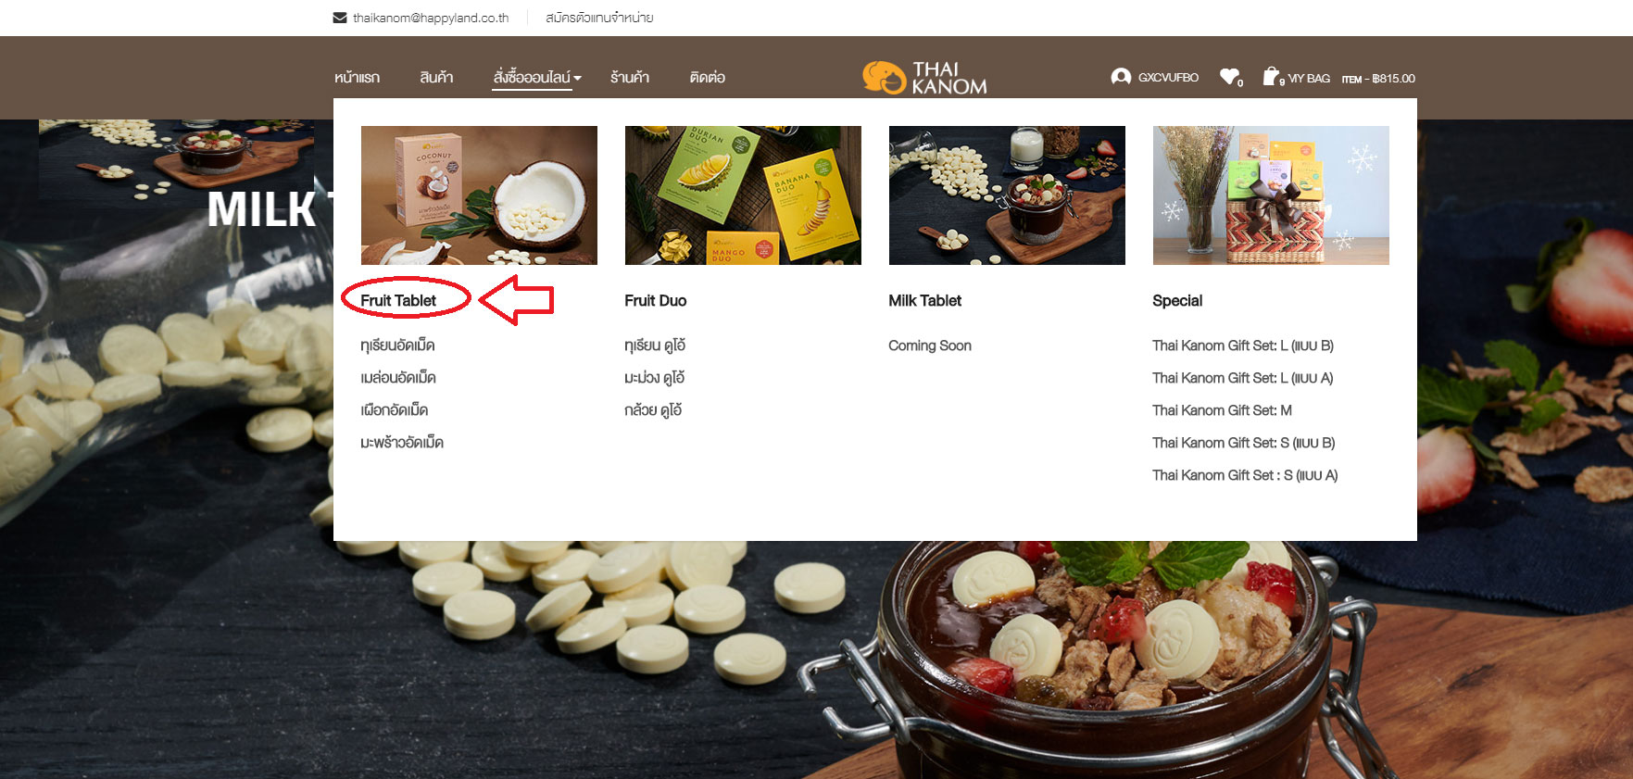1633x779 pixels.
Task: Open Thai Kanom Gift Set: M link
Action: click(1222, 410)
